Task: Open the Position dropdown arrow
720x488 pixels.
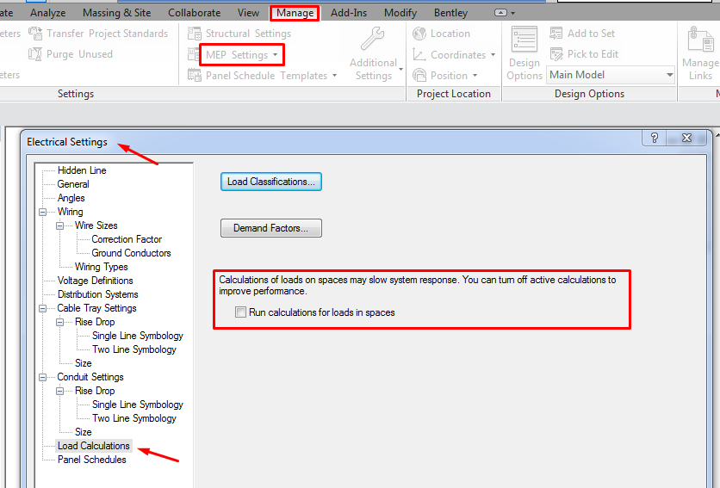Action: (475, 76)
